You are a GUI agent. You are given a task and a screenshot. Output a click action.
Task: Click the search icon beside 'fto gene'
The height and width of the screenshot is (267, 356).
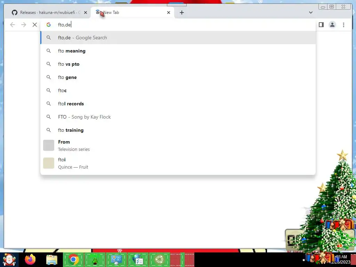coord(49,77)
